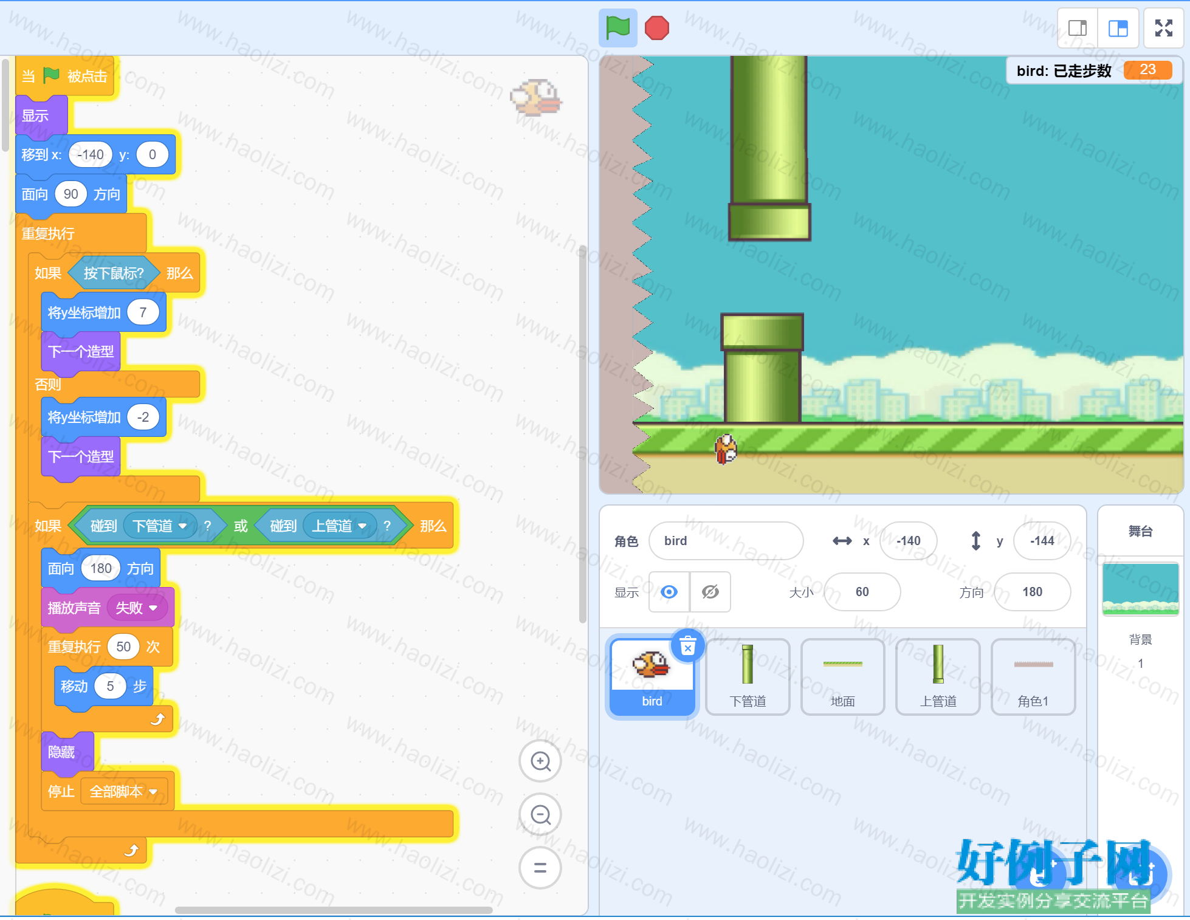Edit x value -140 in 移到 block

click(x=91, y=154)
